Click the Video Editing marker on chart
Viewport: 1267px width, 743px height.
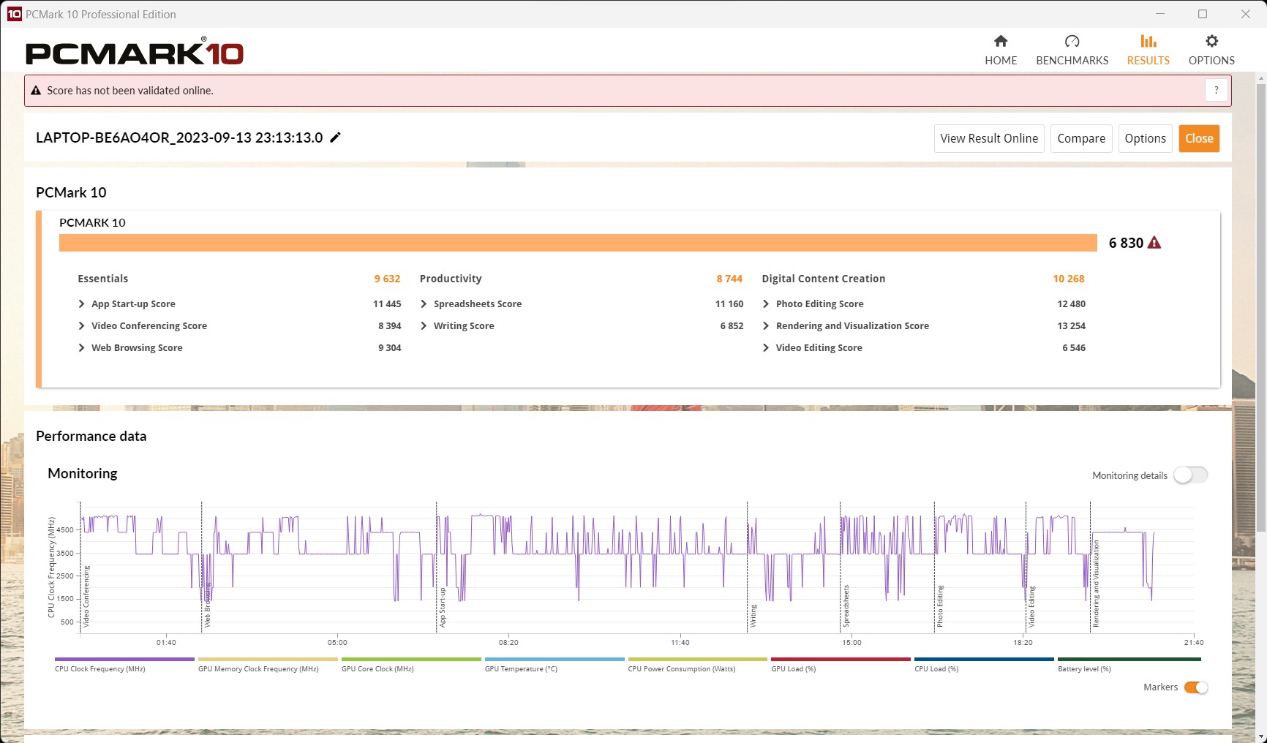click(x=1032, y=606)
